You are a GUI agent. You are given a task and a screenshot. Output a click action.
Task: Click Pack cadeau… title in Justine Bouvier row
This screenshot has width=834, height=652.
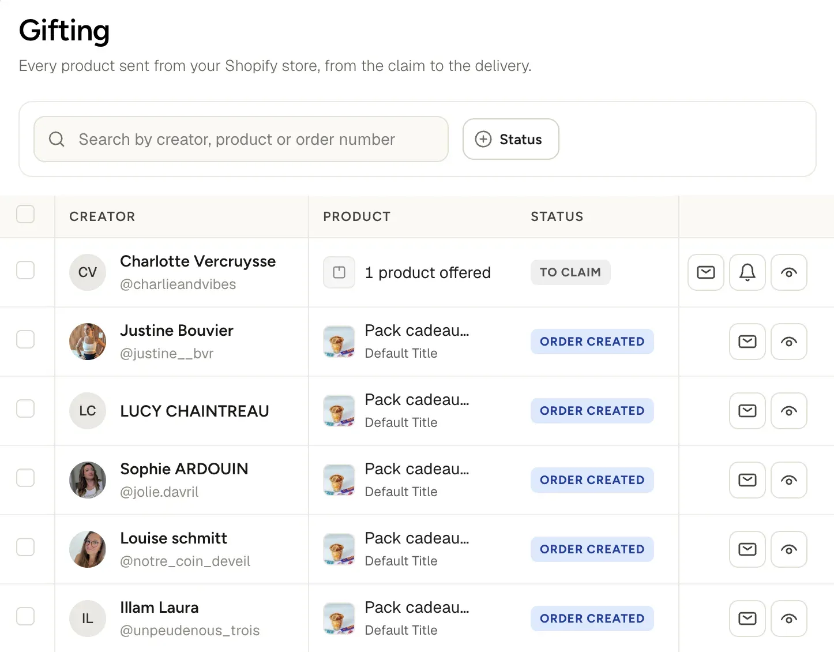tap(417, 331)
